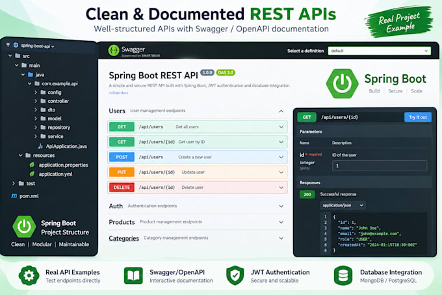This screenshot has width=442, height=295.
Task: Click the red DELETE method badge
Action: tap(122, 188)
